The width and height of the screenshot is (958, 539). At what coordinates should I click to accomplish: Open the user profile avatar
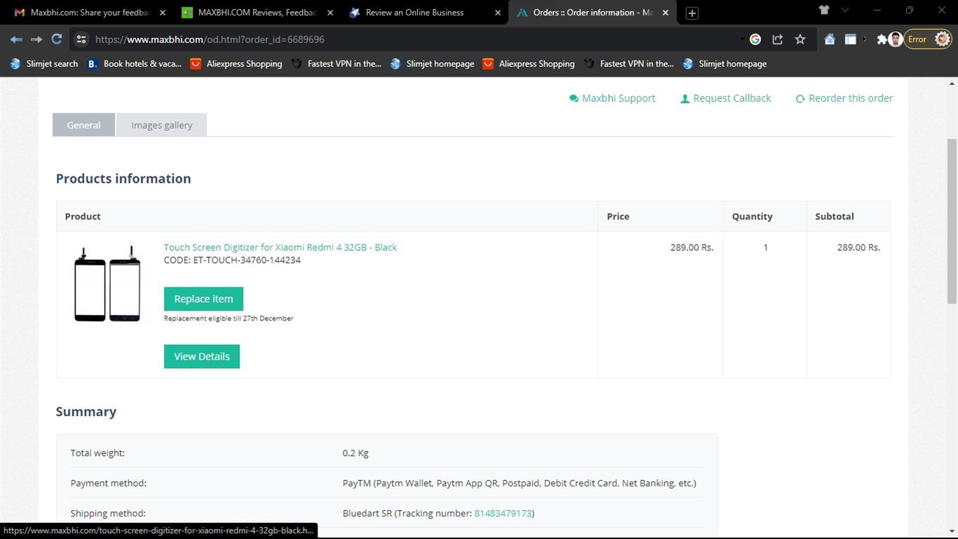895,39
